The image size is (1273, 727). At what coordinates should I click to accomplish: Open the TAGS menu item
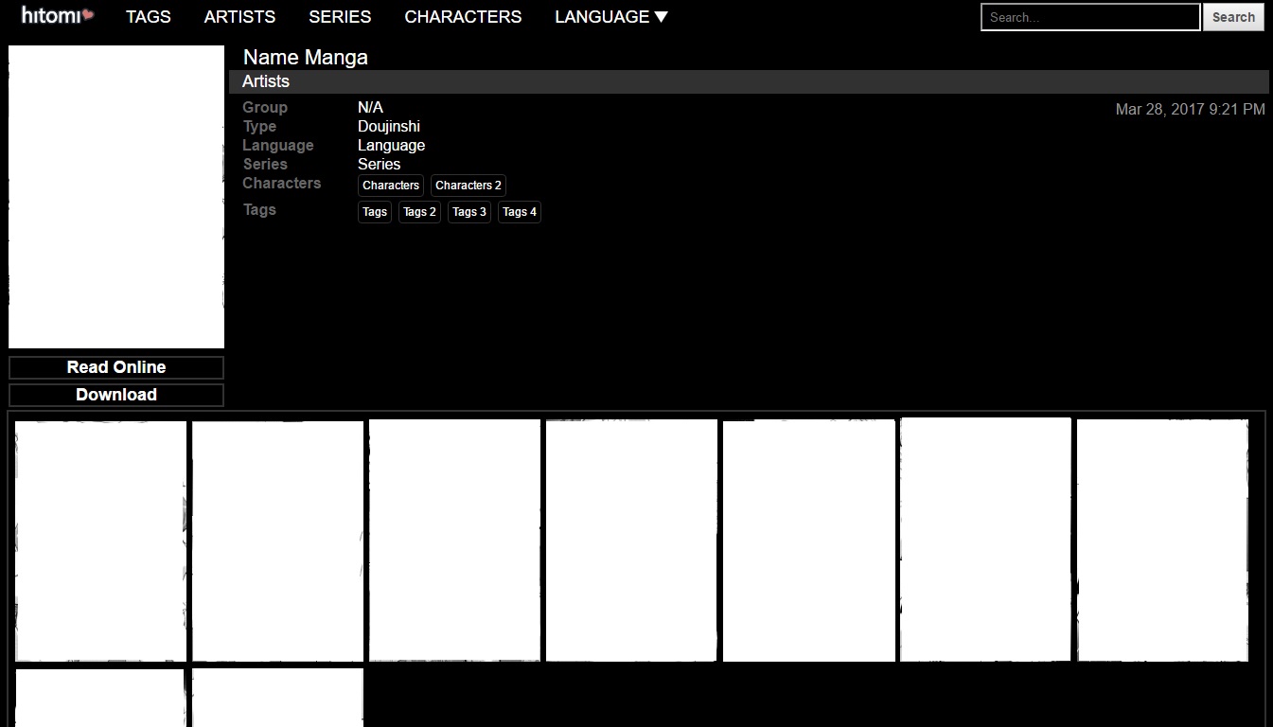point(149,17)
